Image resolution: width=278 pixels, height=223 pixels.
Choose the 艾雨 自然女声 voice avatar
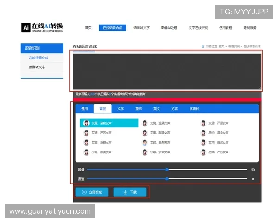coord(203,143)
